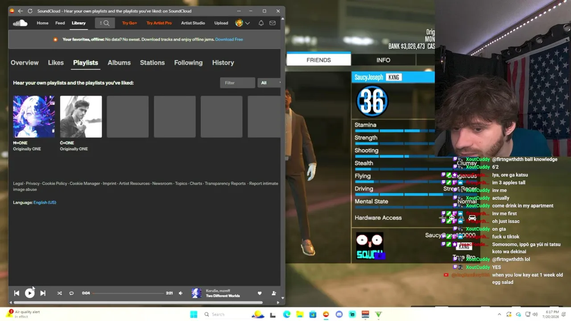The width and height of the screenshot is (571, 321).
Task: Switch to the Overview tab
Action: pyautogui.click(x=25, y=63)
